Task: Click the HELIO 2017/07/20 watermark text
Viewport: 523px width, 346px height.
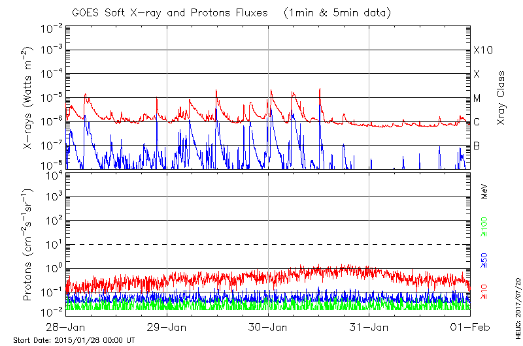Action: 516,305
